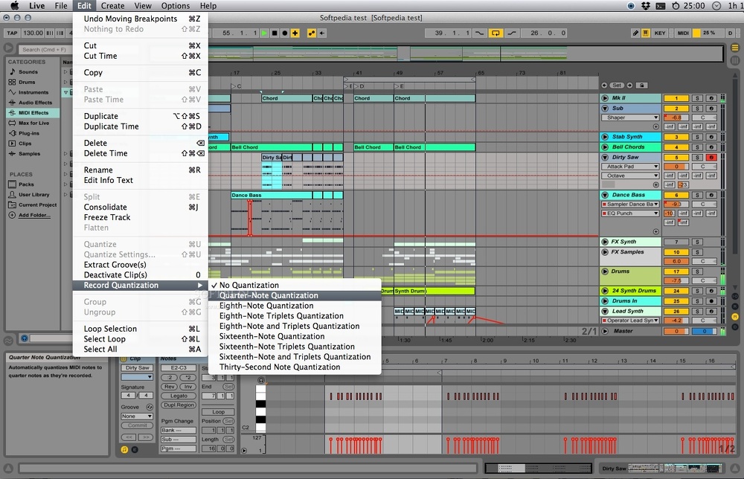Select Quarter-Note Quantization from the submenu

[x=269, y=295]
